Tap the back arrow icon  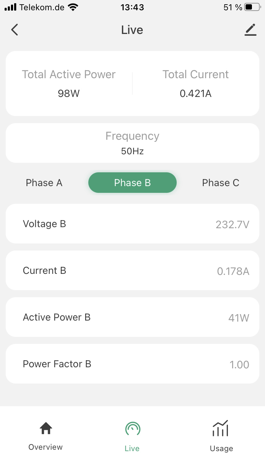coord(14,30)
